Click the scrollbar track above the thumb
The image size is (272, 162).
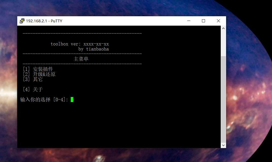tap(223, 43)
